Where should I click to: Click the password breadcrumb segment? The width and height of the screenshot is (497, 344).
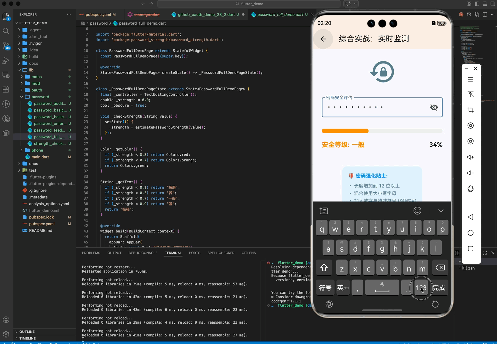point(99,23)
